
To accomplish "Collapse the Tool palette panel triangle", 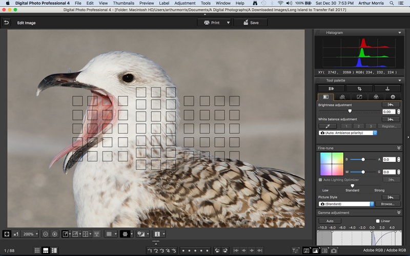I will coord(400,80).
